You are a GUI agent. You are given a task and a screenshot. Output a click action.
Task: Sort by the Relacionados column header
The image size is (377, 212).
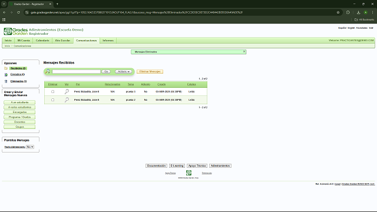click(x=113, y=84)
